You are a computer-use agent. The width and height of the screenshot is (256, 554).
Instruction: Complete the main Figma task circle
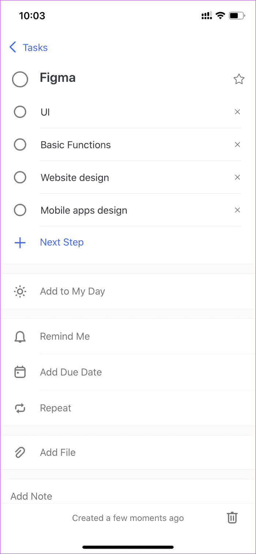coord(20,79)
